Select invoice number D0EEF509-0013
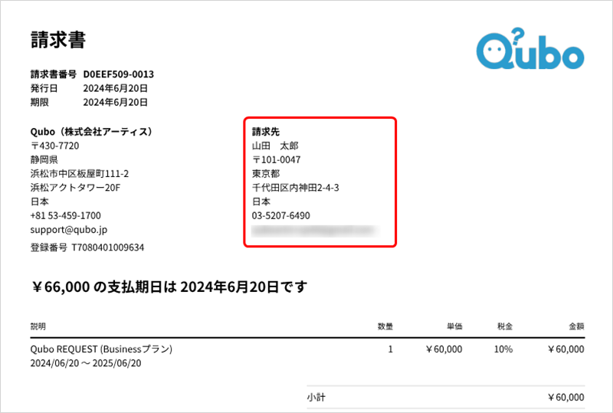The height and width of the screenshot is (413, 613). click(119, 74)
